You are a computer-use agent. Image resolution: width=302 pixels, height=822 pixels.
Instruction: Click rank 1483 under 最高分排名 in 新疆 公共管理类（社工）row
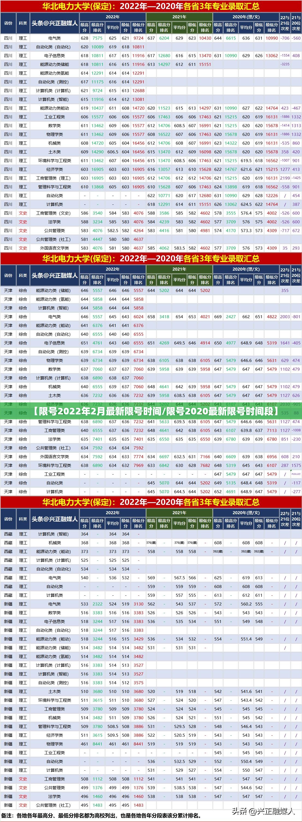[x=97, y=805]
